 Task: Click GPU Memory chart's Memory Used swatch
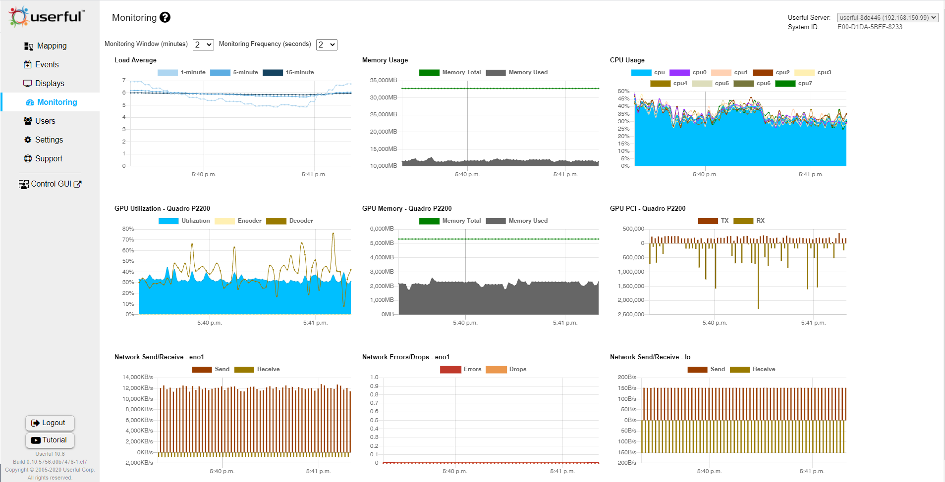pos(496,221)
